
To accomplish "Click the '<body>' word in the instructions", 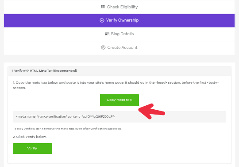I will pos(212,83).
